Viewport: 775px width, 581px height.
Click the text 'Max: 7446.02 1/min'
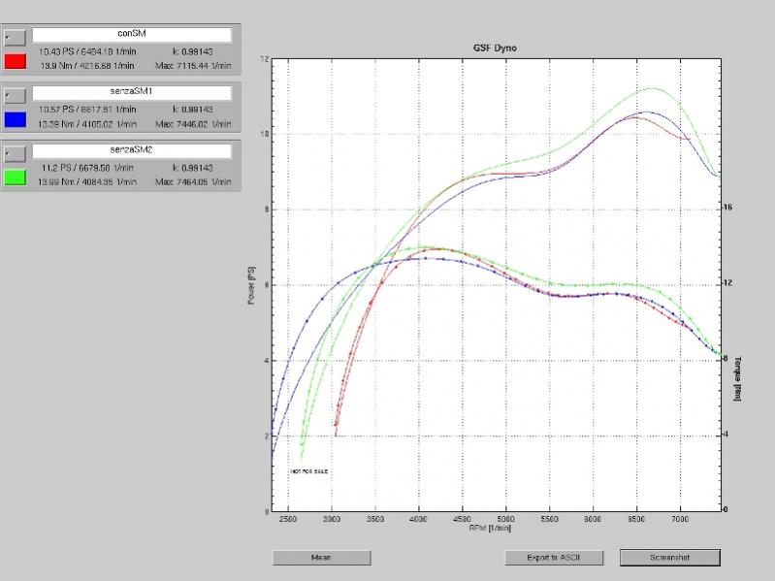[x=193, y=124]
